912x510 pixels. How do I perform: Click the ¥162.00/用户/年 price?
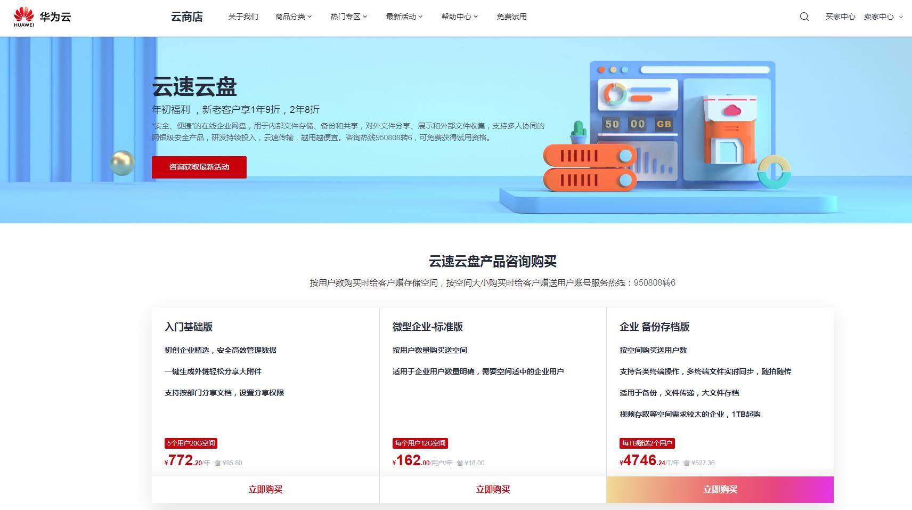[422, 460]
